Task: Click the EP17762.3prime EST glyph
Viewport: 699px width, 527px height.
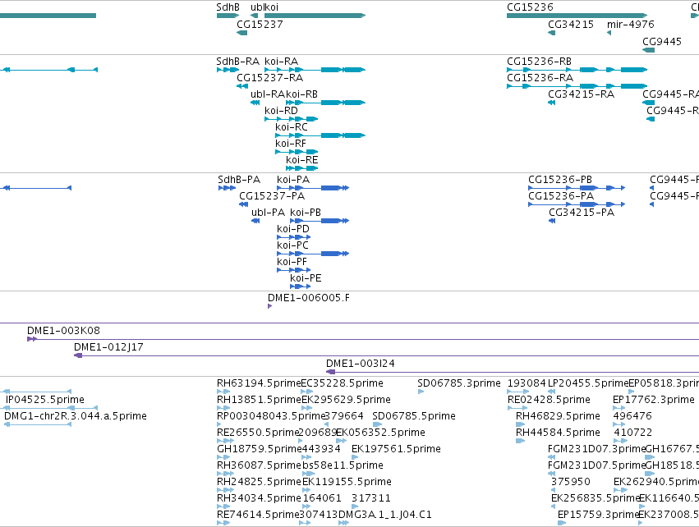Action: click(619, 408)
